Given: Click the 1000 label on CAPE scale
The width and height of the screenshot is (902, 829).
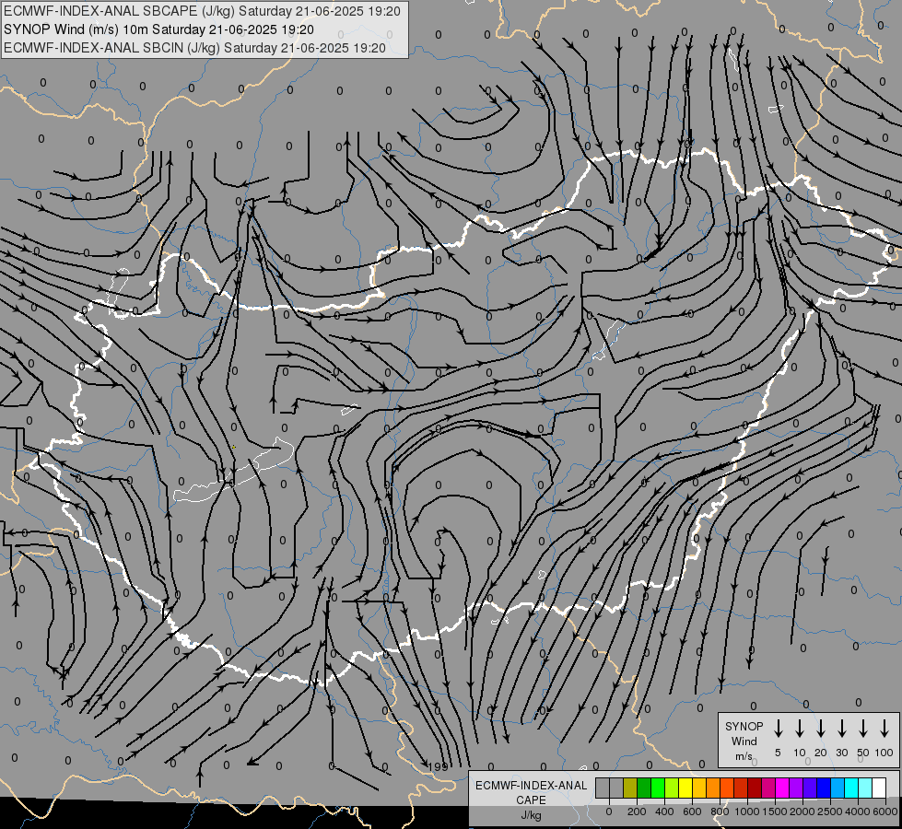Looking at the screenshot, I should [x=747, y=811].
